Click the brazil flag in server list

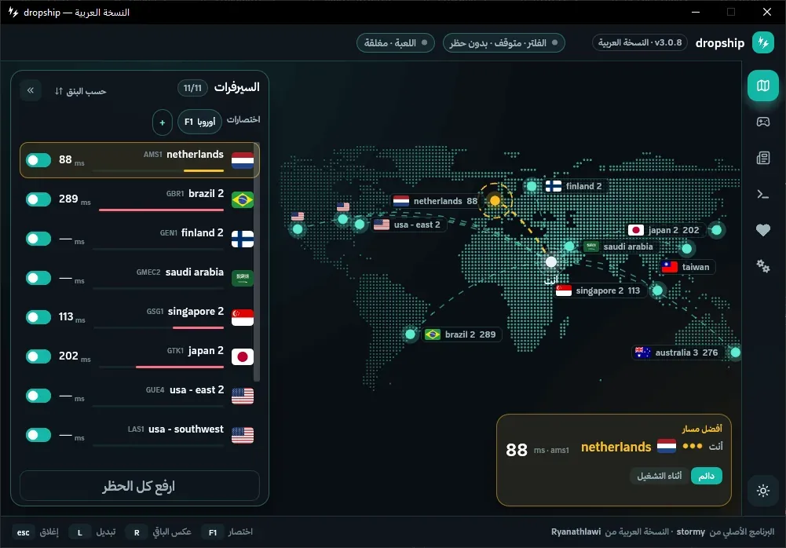pyautogui.click(x=243, y=199)
